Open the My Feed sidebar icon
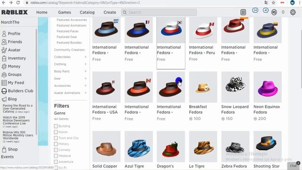This screenshot has width=302, height=170. 4,83
